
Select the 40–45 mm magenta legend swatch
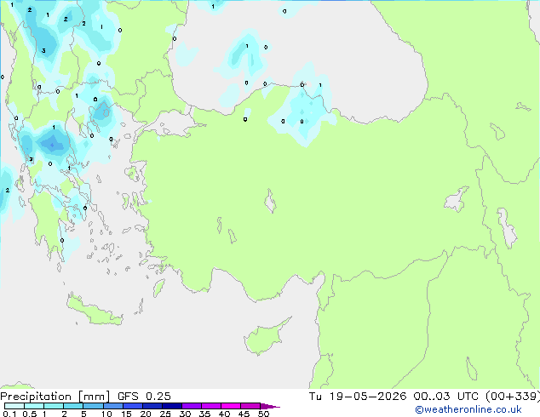pyautogui.click(x=231, y=406)
